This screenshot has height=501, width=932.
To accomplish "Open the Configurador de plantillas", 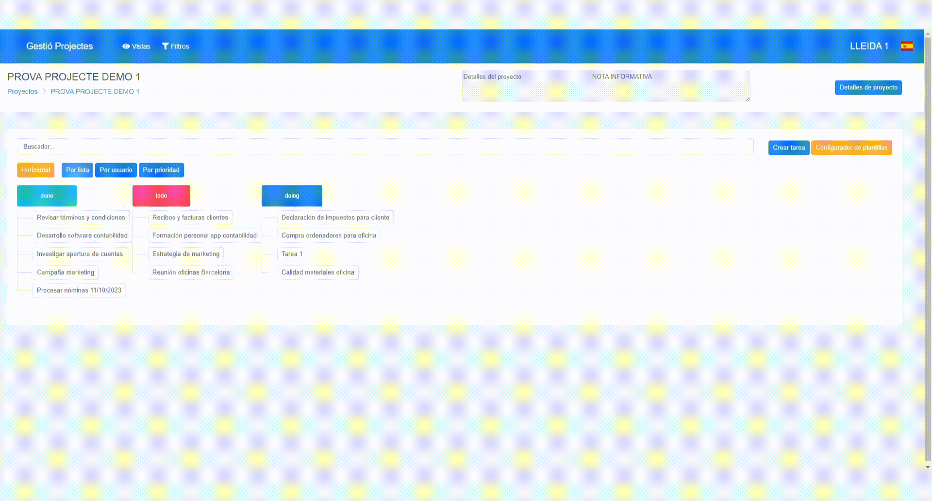I will coord(851,148).
